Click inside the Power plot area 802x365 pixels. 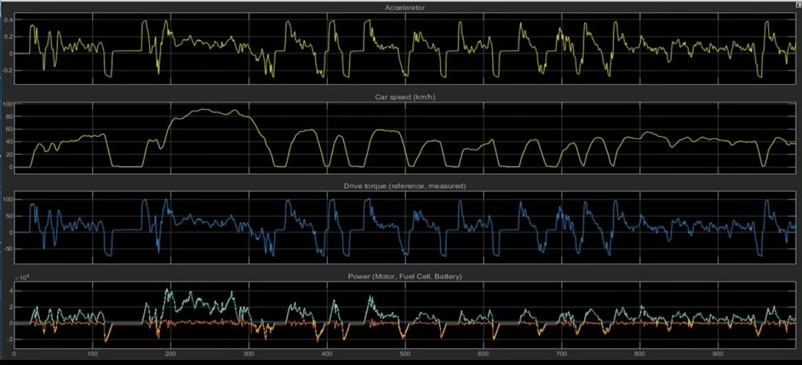pos(405,314)
